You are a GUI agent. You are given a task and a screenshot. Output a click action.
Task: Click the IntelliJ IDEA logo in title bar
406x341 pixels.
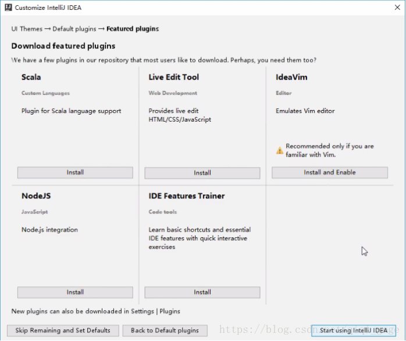point(7,8)
